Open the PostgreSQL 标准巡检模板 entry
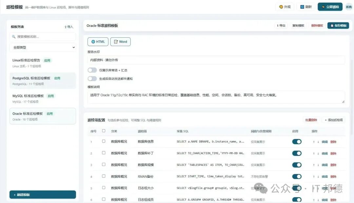Image resolution: width=354 pixels, height=203 pixels. pyautogui.click(x=43, y=81)
